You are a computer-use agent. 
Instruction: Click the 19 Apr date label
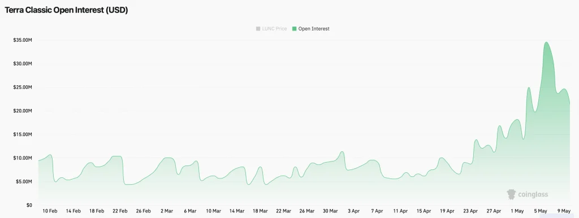[447, 211]
